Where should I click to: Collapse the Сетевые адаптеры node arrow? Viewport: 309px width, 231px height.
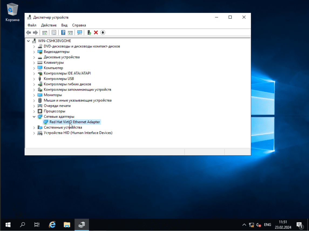(34, 117)
